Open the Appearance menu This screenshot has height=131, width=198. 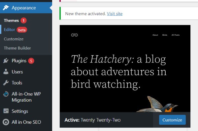(26, 8)
